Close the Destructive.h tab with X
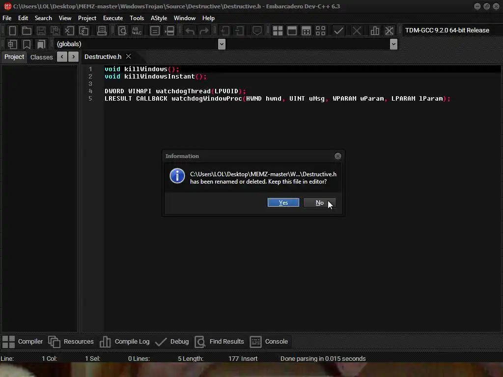 pos(128,56)
